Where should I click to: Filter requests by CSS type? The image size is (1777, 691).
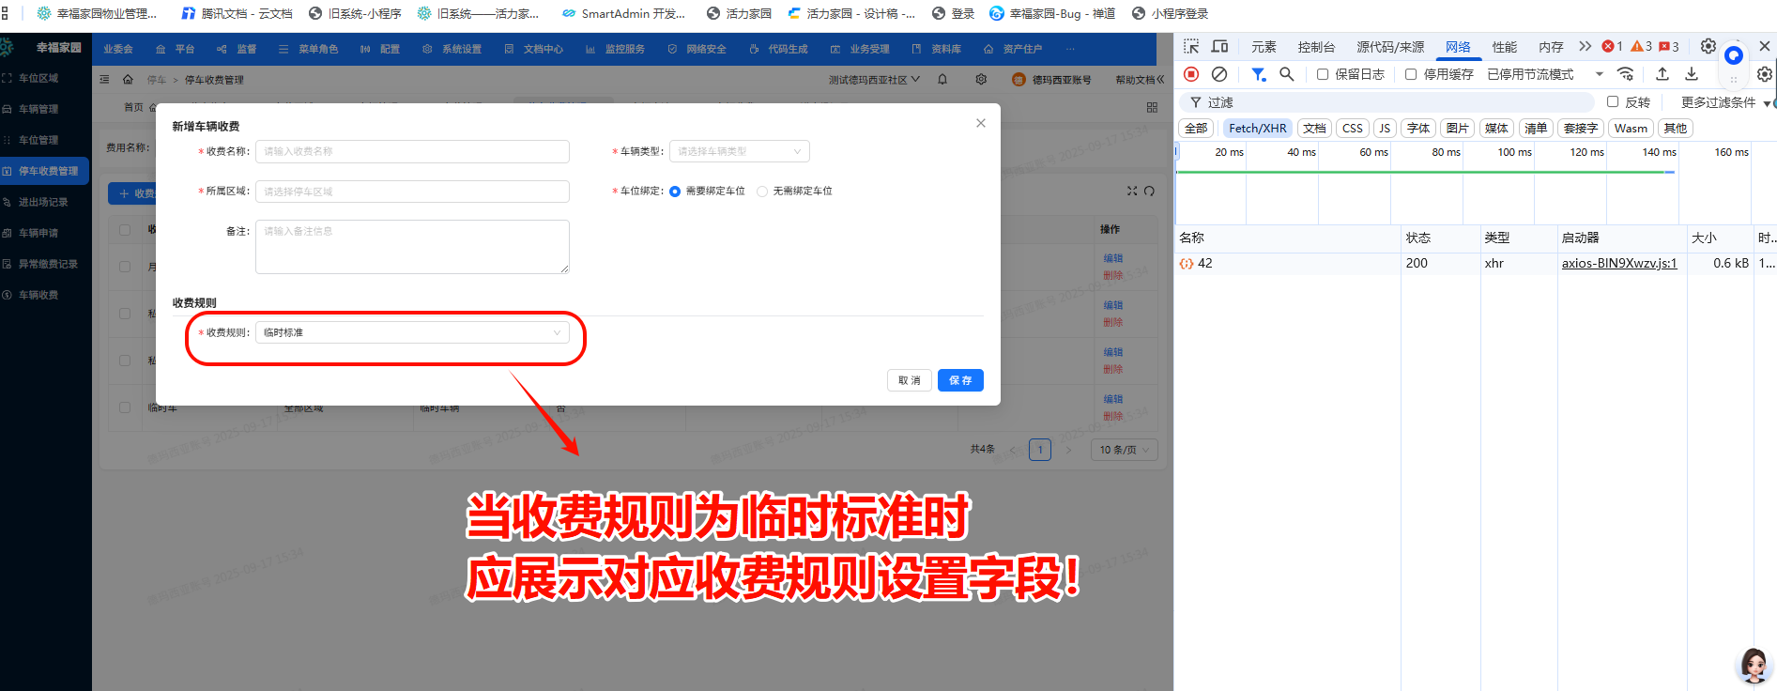pyautogui.click(x=1353, y=129)
